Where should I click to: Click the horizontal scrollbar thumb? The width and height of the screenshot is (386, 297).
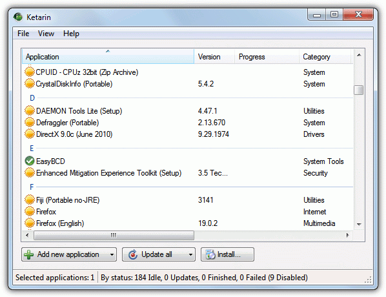pyautogui.click(x=114, y=235)
